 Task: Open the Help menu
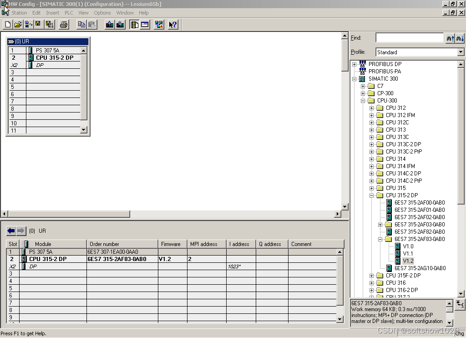click(x=143, y=13)
